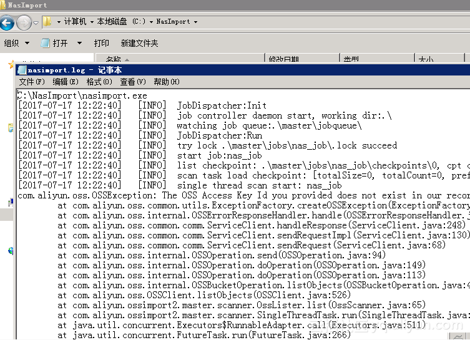The height and width of the screenshot is (340, 470).
Task: Open the 格式(O) menu in Notepad
Action: pyautogui.click(x=99, y=82)
